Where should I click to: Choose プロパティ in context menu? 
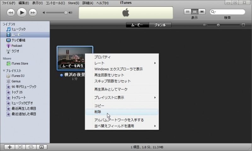[122, 57]
